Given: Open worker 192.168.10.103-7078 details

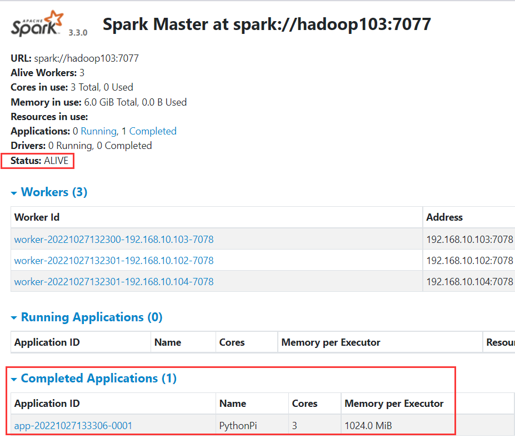Looking at the screenshot, I should (114, 239).
